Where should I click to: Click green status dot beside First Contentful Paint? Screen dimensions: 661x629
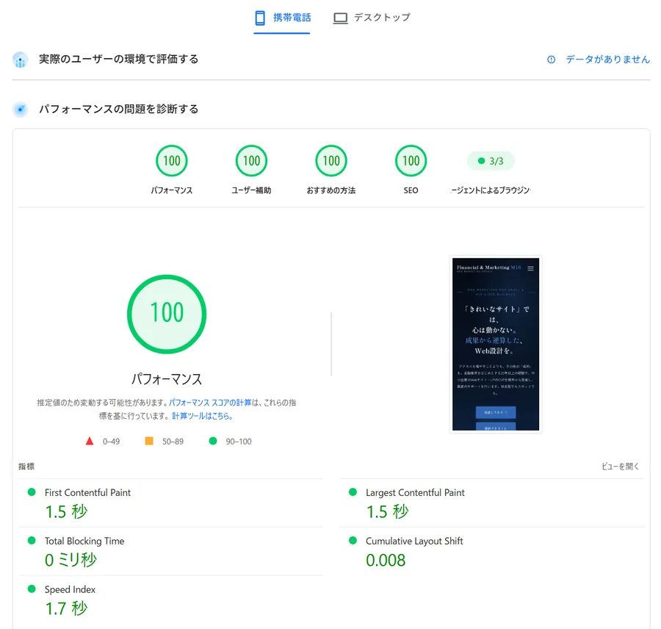(x=32, y=492)
